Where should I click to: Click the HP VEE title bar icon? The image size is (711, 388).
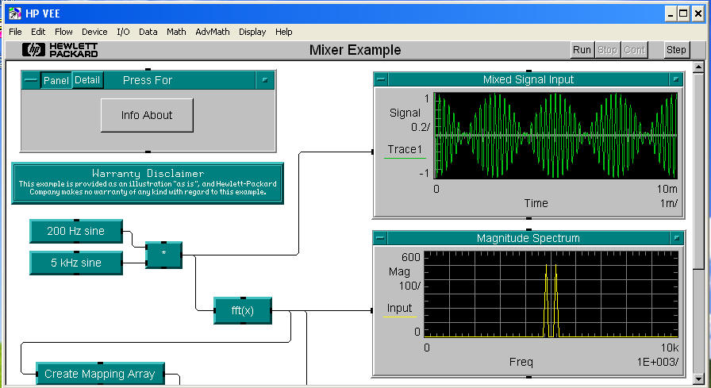pos(14,13)
